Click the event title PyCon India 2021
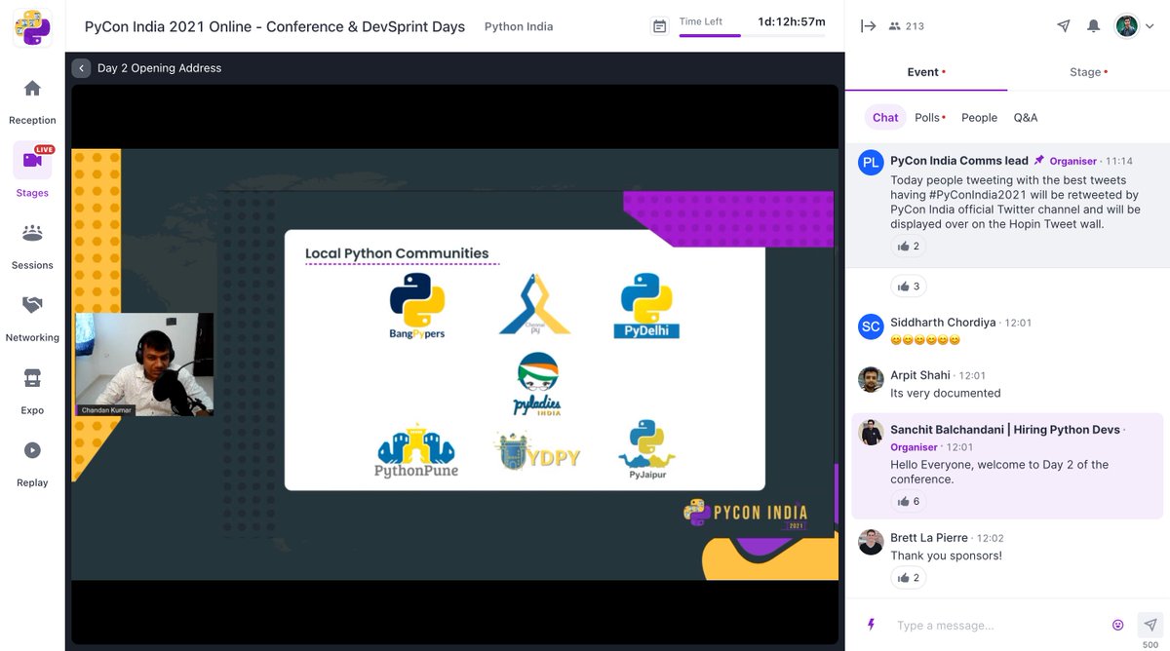This screenshot has height=651, width=1170. point(275,26)
